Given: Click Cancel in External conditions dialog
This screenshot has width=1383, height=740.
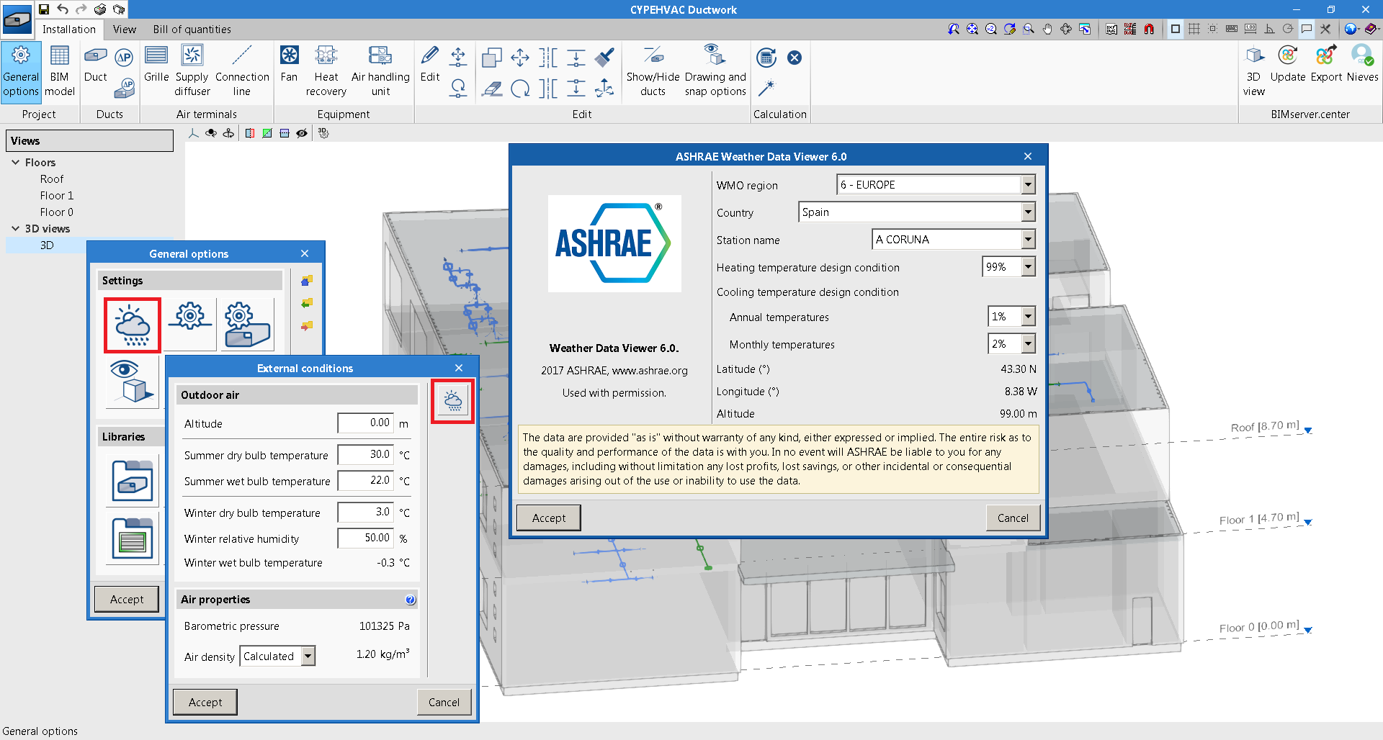Looking at the screenshot, I should coord(444,703).
